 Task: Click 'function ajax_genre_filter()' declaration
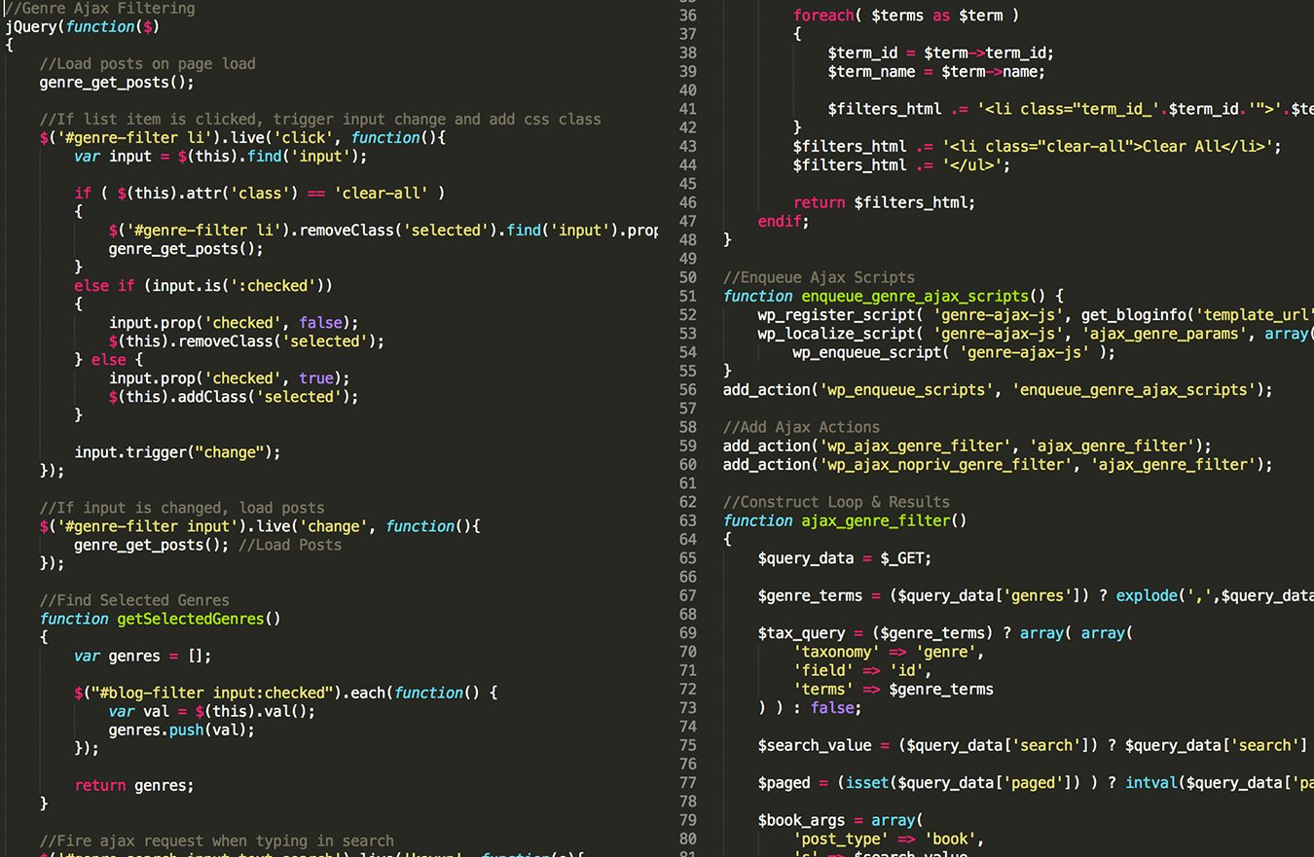pos(845,520)
